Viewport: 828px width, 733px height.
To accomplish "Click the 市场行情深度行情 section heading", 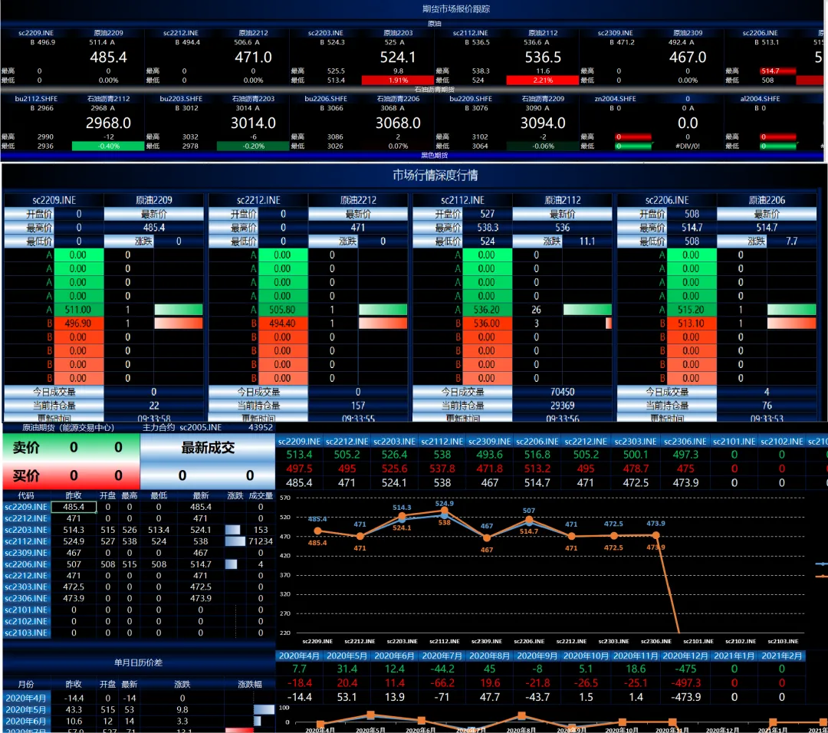I will pos(435,176).
